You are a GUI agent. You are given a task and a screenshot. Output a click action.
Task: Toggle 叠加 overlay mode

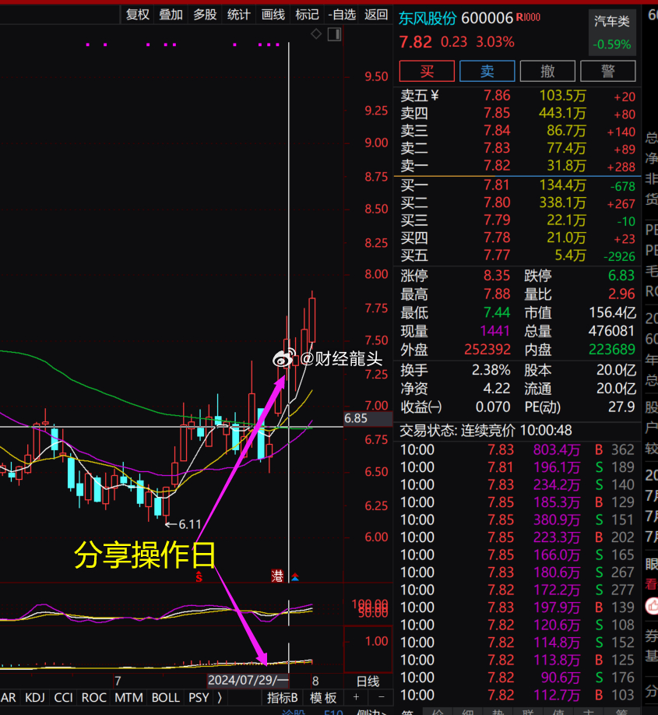pos(171,14)
